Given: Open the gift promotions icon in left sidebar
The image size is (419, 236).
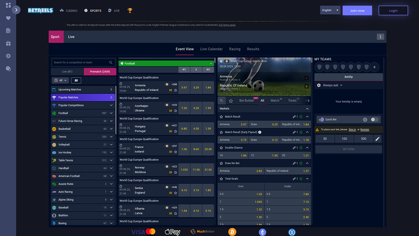Looking at the screenshot, I should click(x=8, y=43).
